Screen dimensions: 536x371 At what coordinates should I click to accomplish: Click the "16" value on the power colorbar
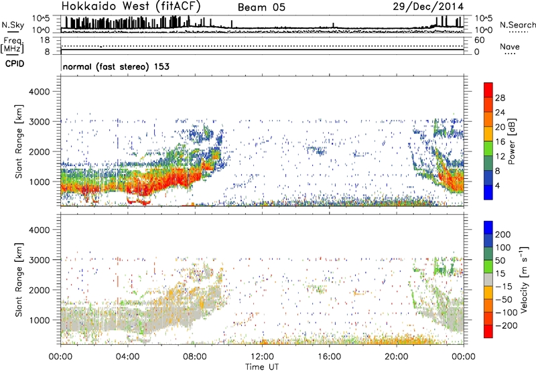[x=500, y=142]
